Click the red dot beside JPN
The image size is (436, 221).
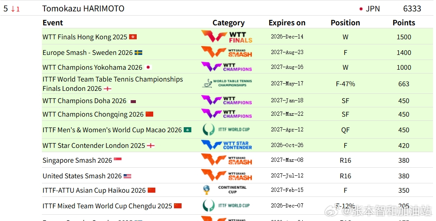[x=361, y=9]
